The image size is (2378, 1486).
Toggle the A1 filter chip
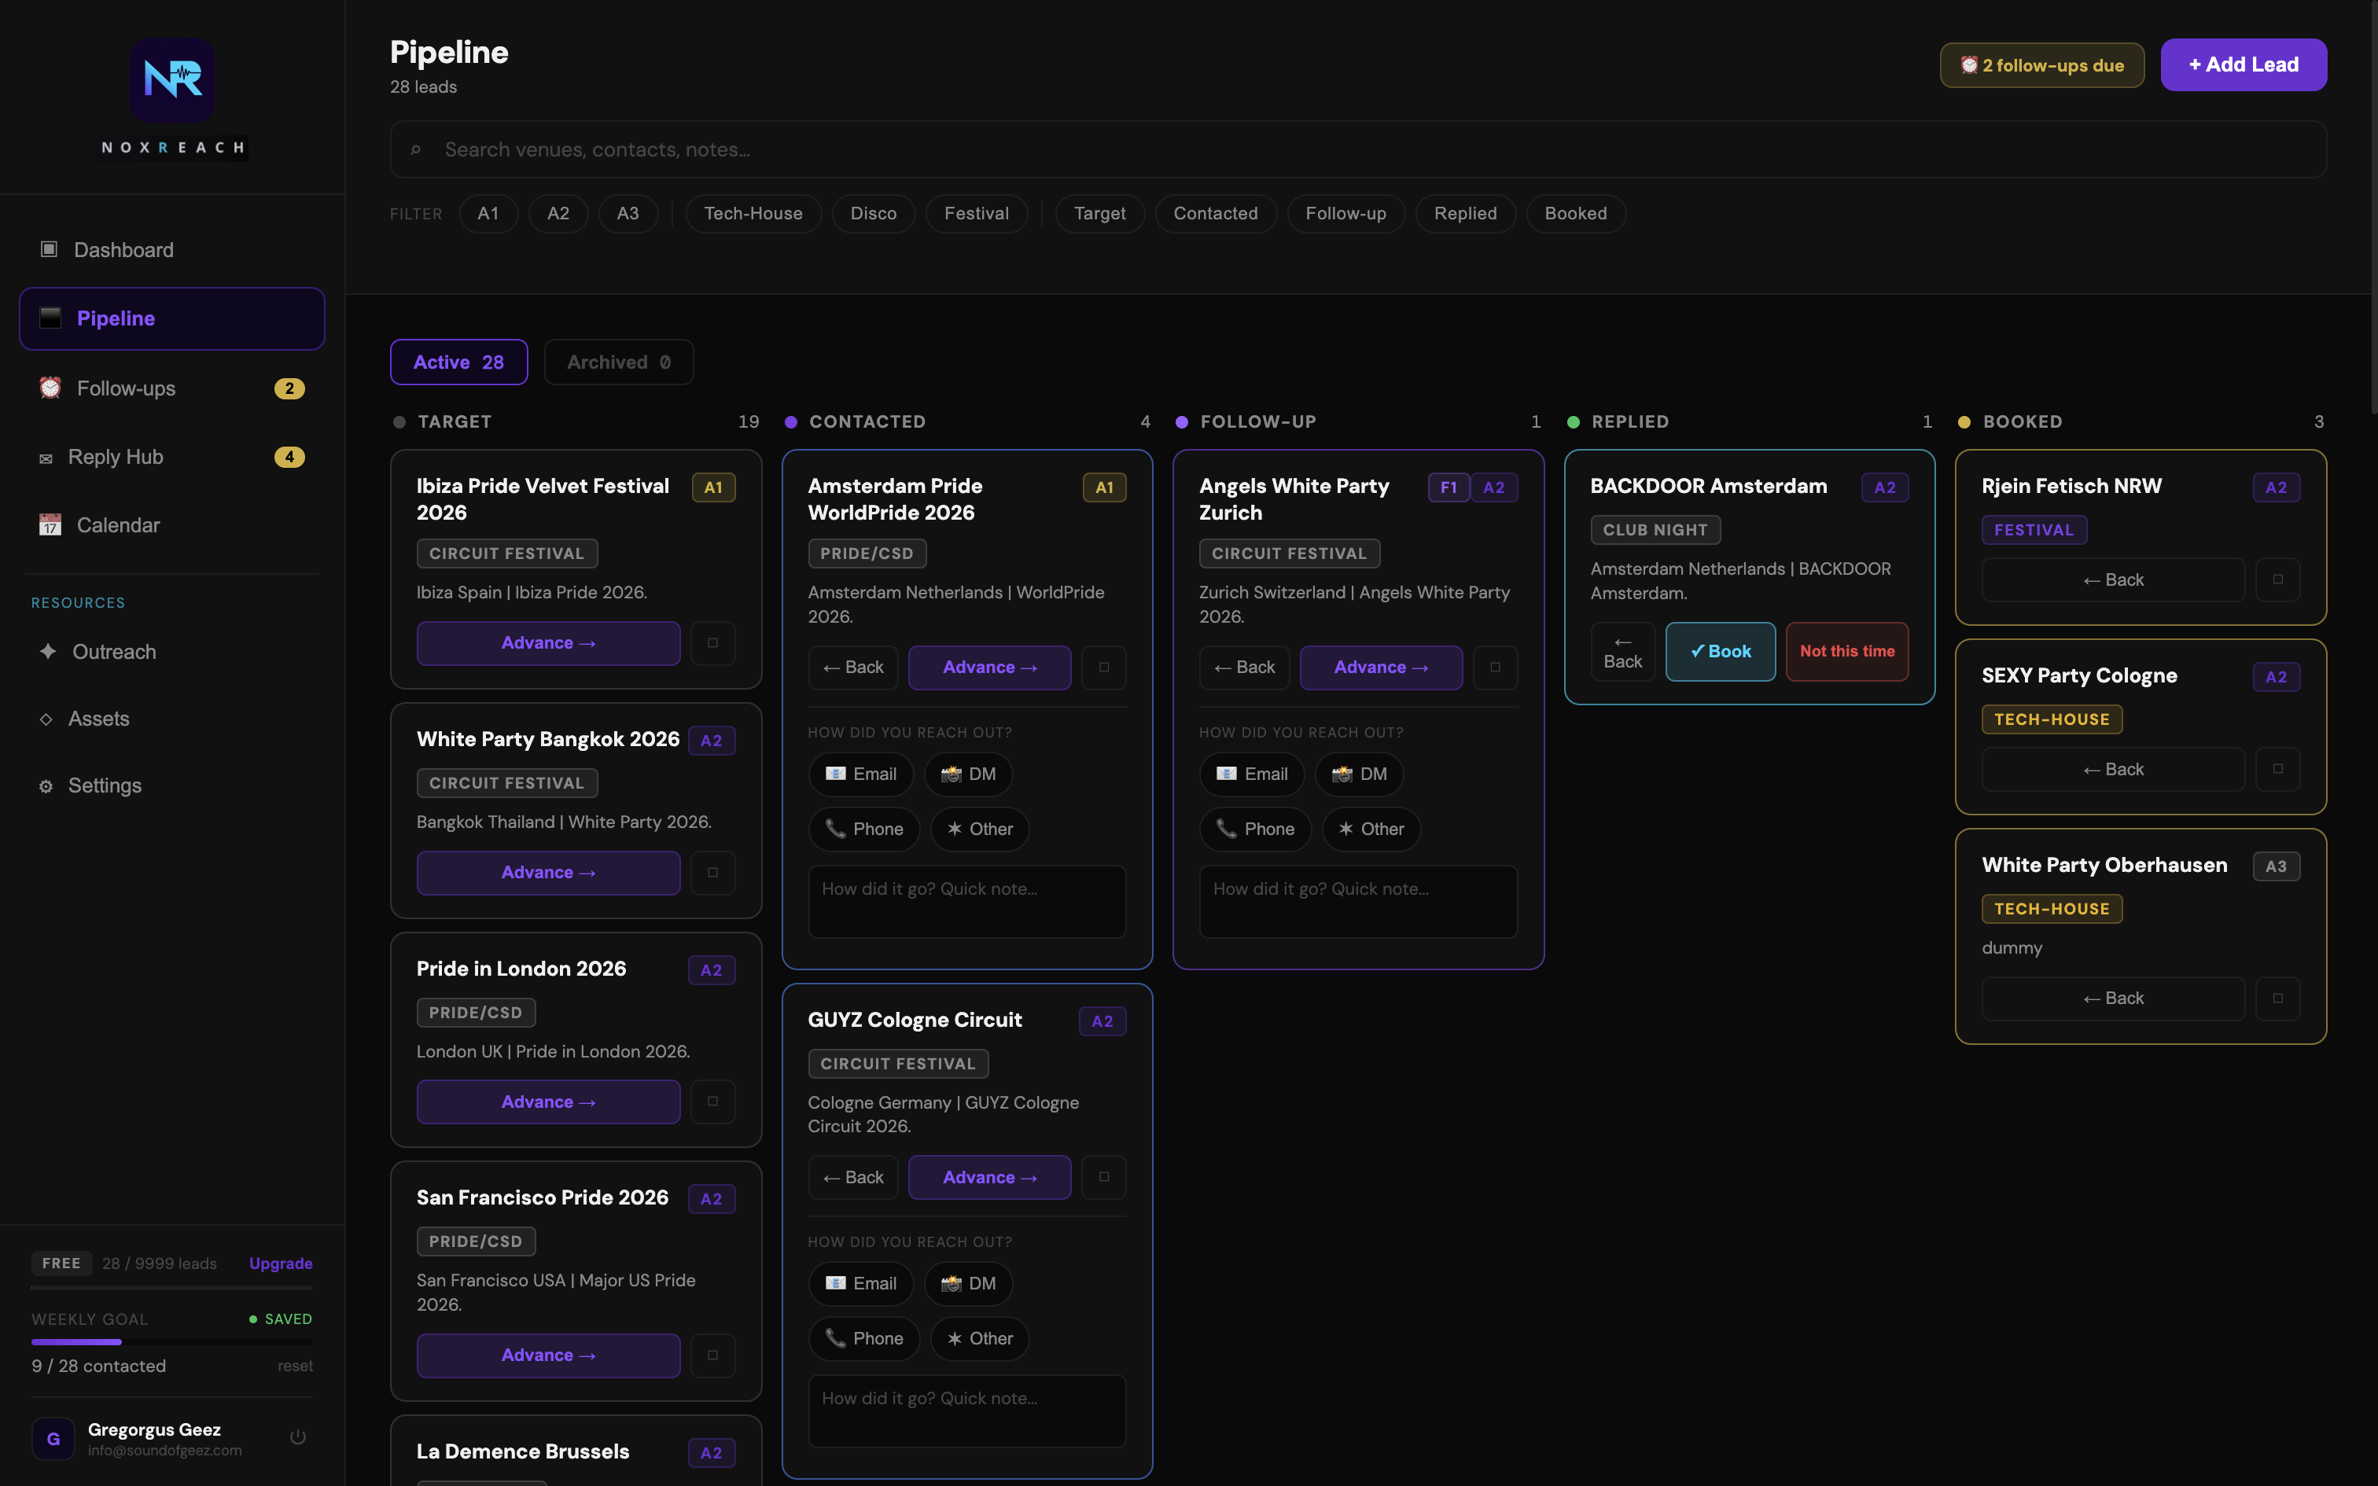pos(488,213)
